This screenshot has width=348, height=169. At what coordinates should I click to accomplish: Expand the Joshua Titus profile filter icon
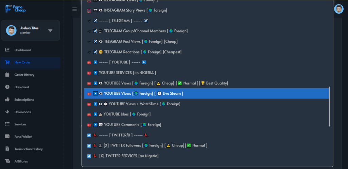[x=50, y=30]
